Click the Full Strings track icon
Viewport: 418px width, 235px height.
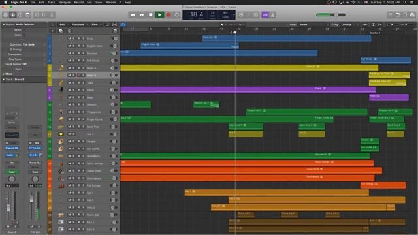(61, 185)
